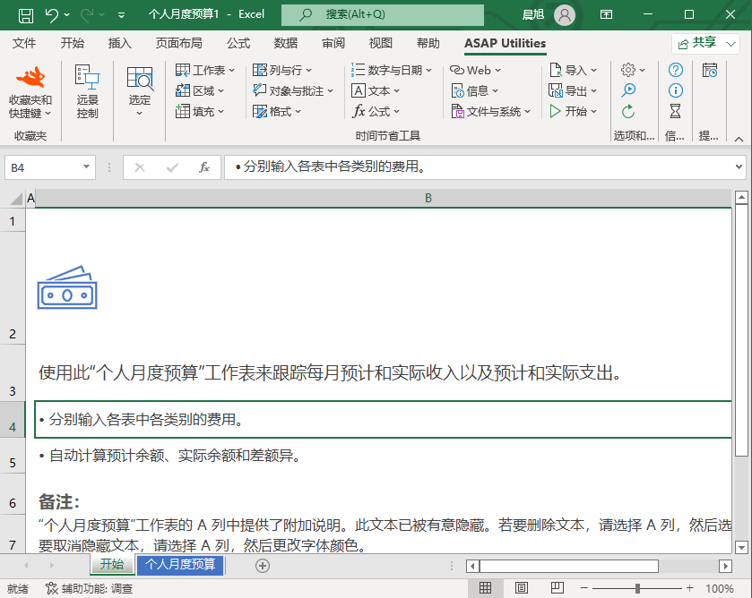This screenshot has width=752, height=598.
Task: Click the Select All corner triangle
Action: pos(16,199)
